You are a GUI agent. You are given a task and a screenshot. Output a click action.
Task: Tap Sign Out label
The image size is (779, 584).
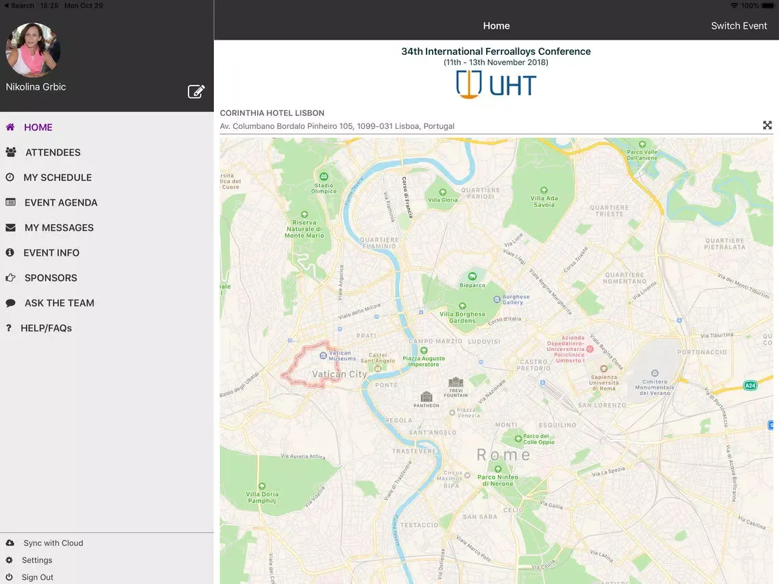coord(37,577)
